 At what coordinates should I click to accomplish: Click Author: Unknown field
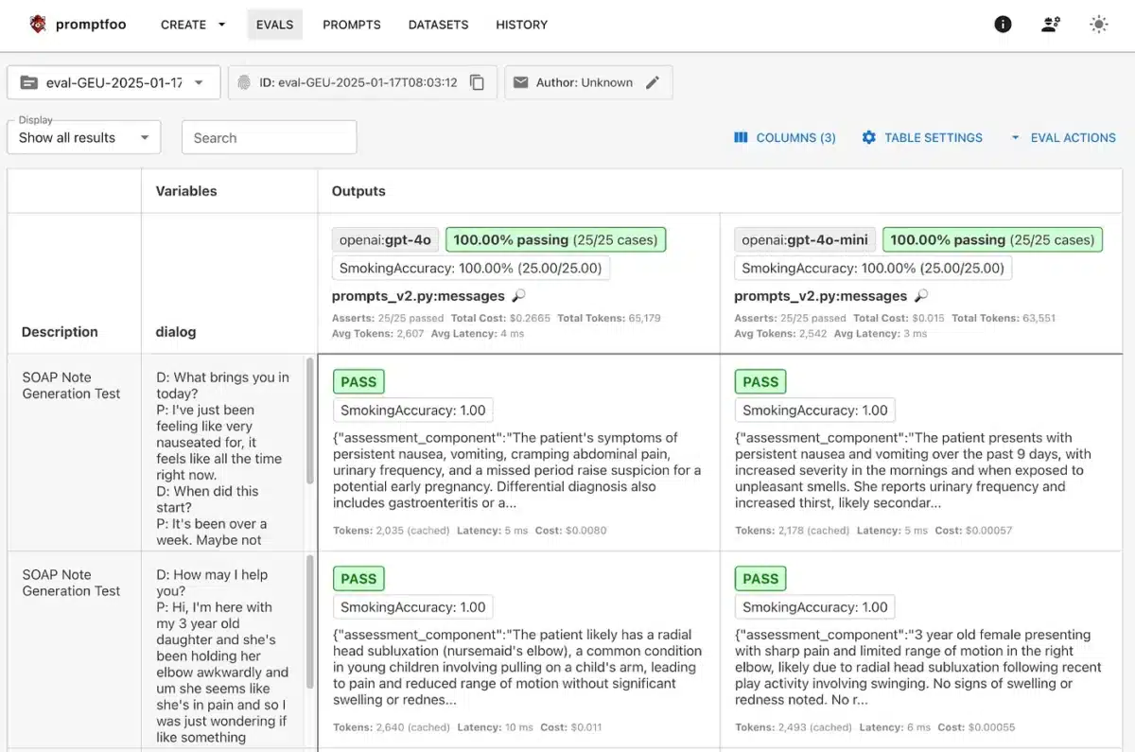pos(588,82)
